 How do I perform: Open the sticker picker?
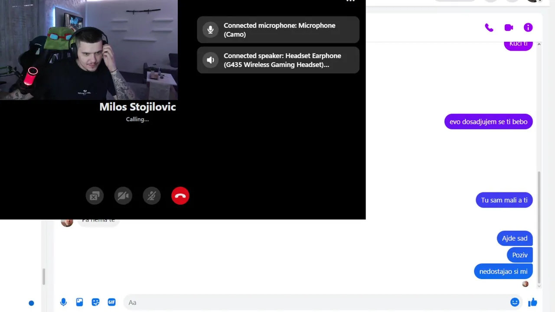coord(95,302)
